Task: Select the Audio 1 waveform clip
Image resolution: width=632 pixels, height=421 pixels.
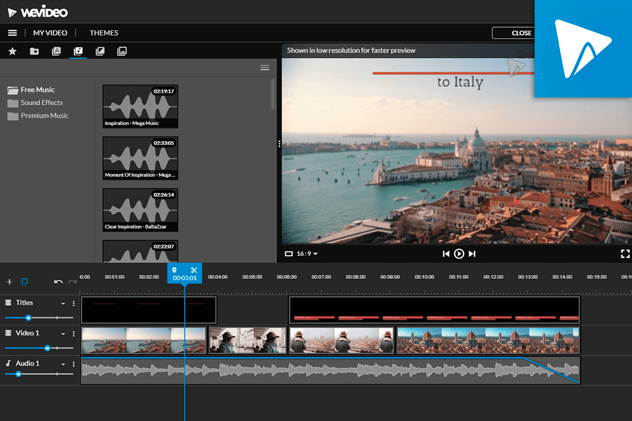Action: (x=330, y=370)
